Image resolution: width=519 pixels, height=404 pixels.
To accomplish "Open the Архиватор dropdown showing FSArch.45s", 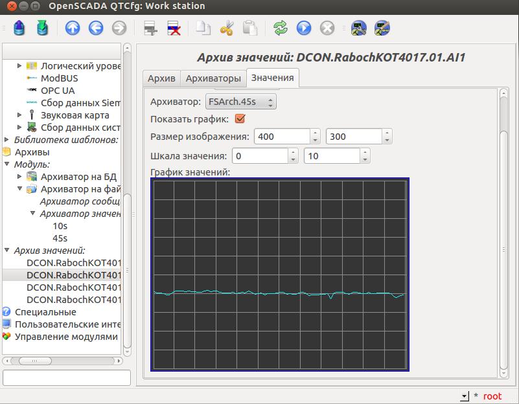I will click(x=240, y=102).
